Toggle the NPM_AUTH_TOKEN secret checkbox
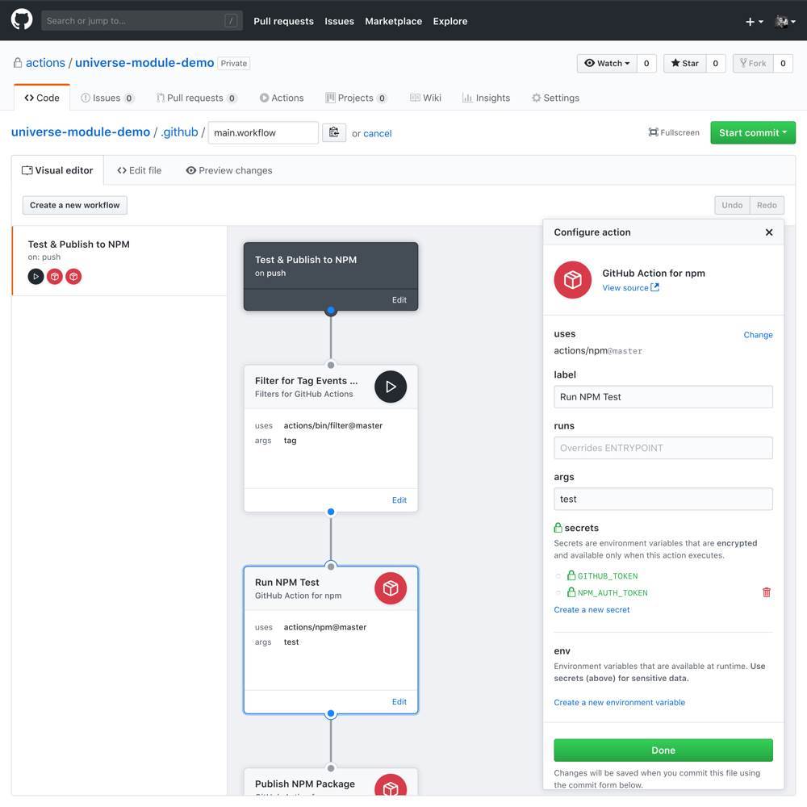Screen dimensions: 807x807 (558, 592)
